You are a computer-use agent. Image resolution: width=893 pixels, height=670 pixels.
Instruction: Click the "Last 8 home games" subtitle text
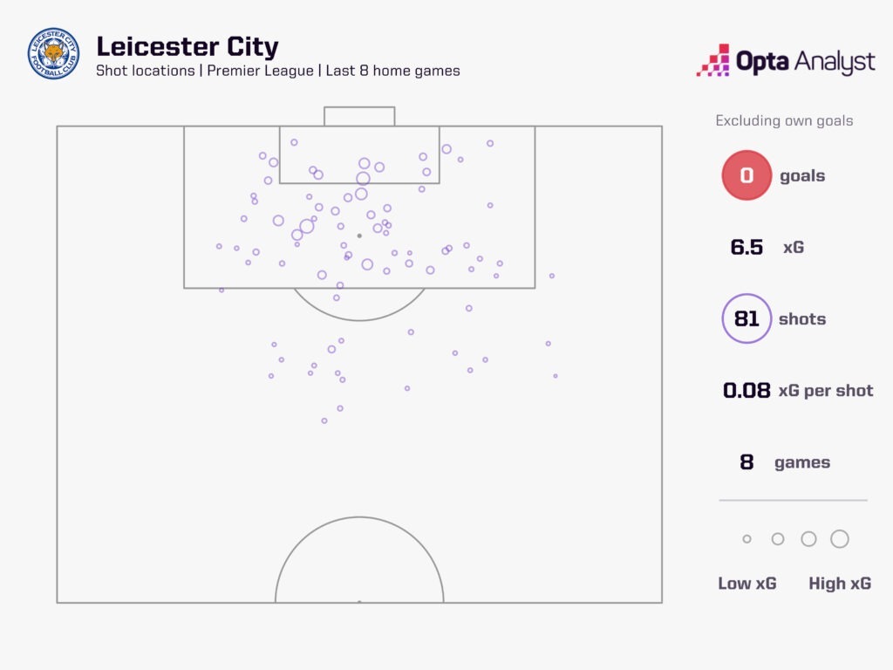click(392, 71)
